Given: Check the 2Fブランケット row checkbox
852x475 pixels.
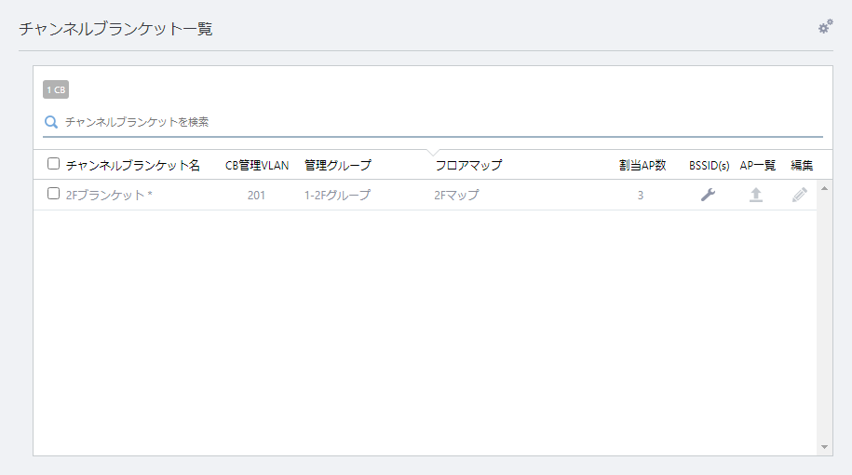Looking at the screenshot, I should [53, 194].
